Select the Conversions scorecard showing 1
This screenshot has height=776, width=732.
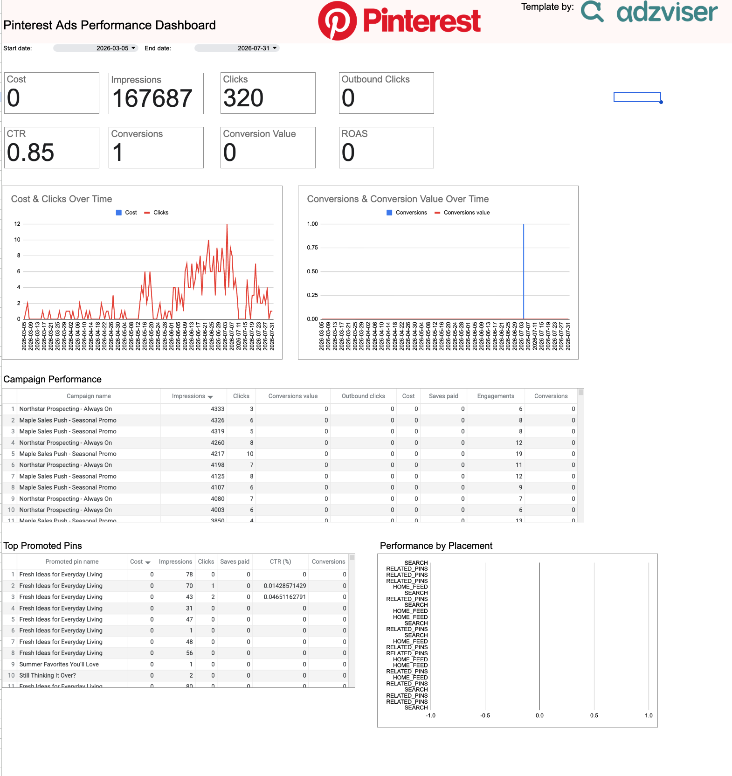pyautogui.click(x=156, y=147)
